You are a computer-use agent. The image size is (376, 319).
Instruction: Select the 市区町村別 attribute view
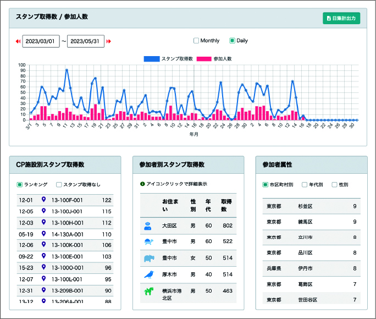265,184
